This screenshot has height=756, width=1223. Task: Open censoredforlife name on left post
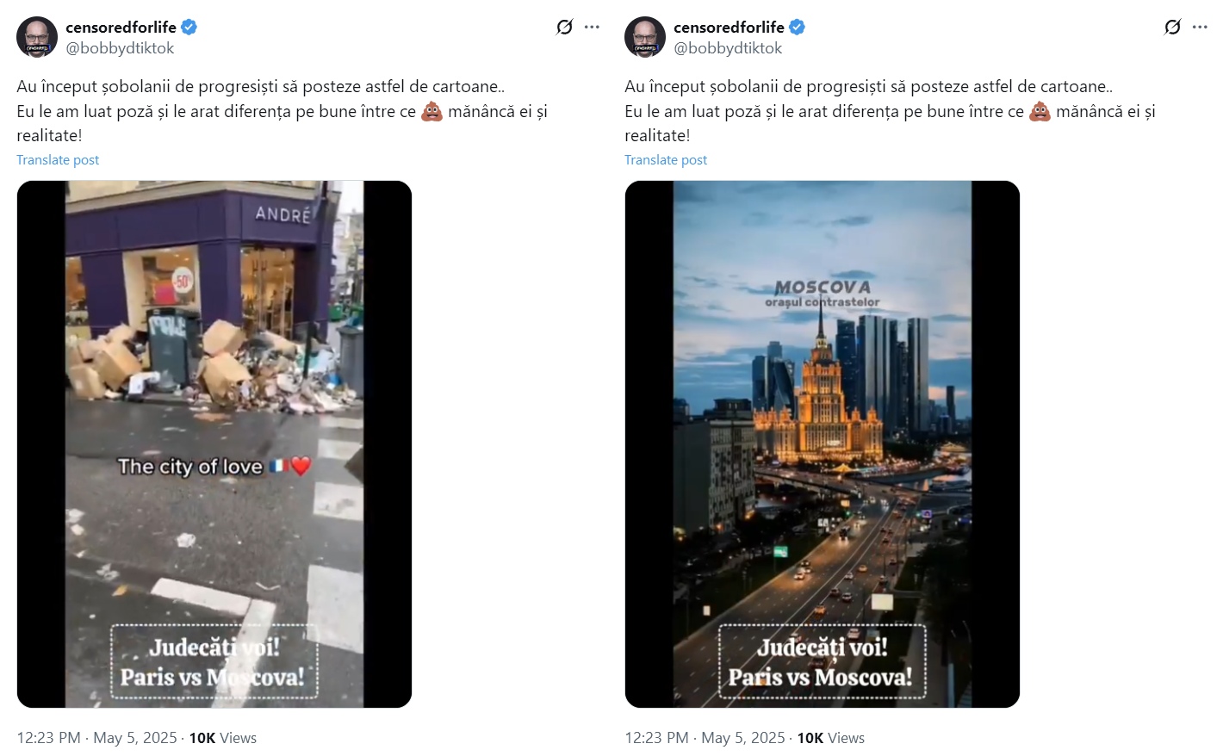pyautogui.click(x=121, y=27)
